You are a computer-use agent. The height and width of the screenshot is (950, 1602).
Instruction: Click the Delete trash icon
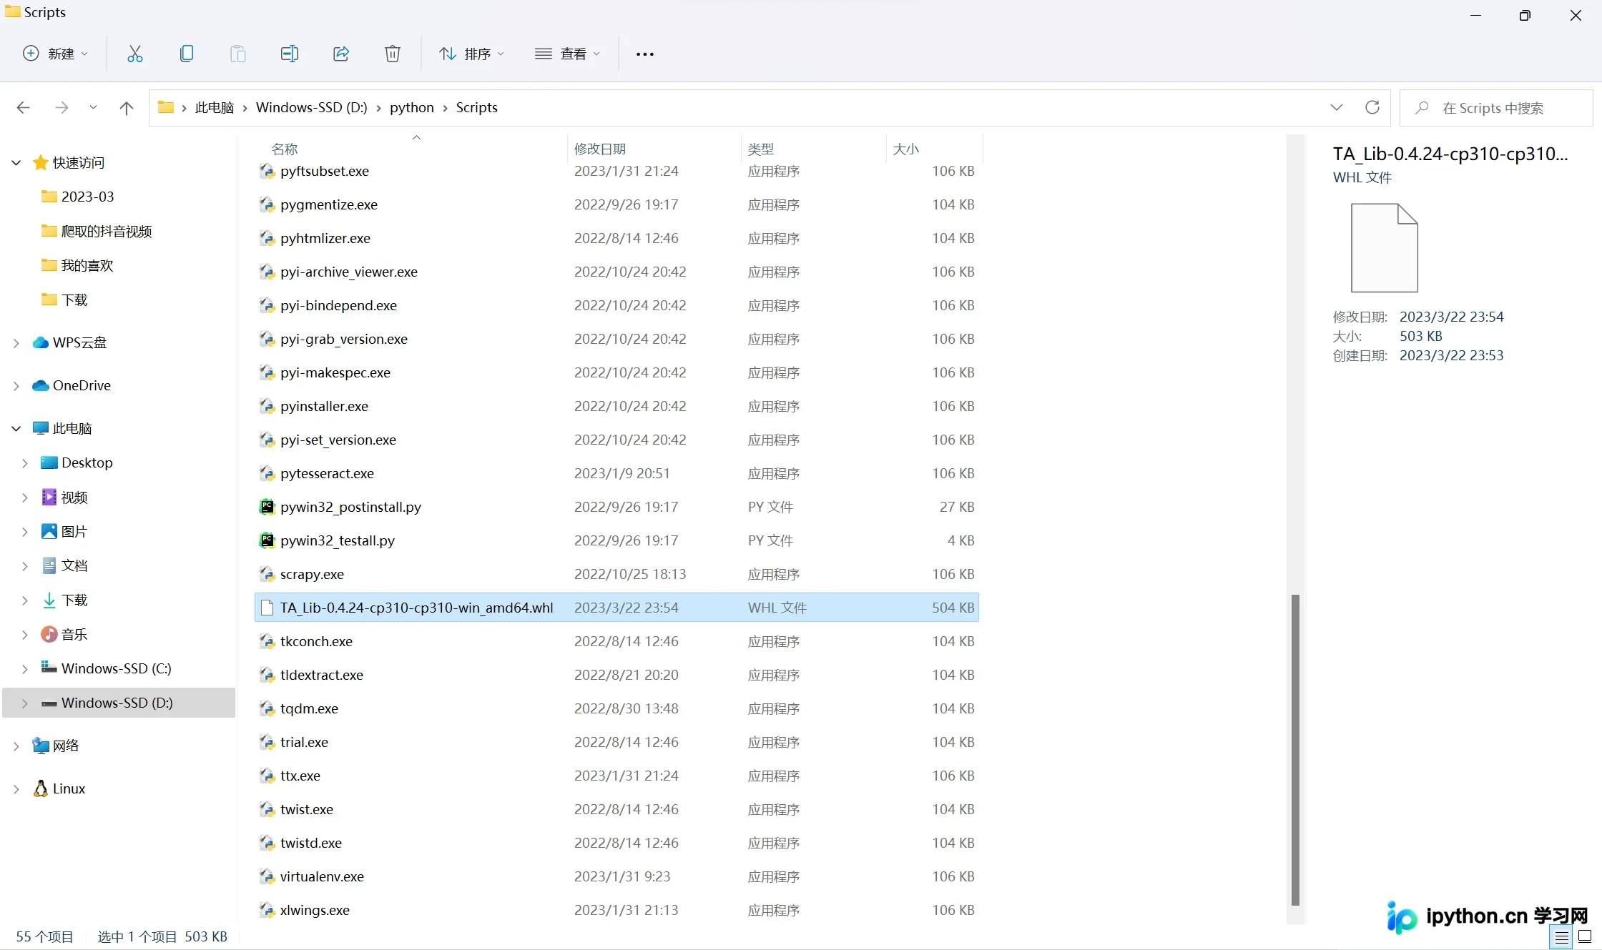click(393, 54)
